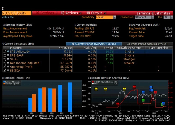Click the leftmost yellow E earnings marker
Viewport: 175px width, 125px height.
point(96,89)
